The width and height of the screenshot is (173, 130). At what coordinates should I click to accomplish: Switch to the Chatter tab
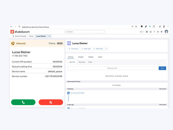coord(81,57)
